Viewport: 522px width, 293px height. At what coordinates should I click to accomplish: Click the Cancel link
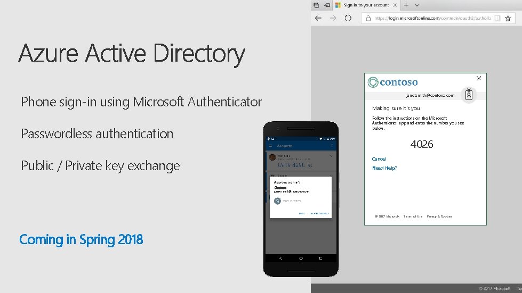tap(379, 159)
